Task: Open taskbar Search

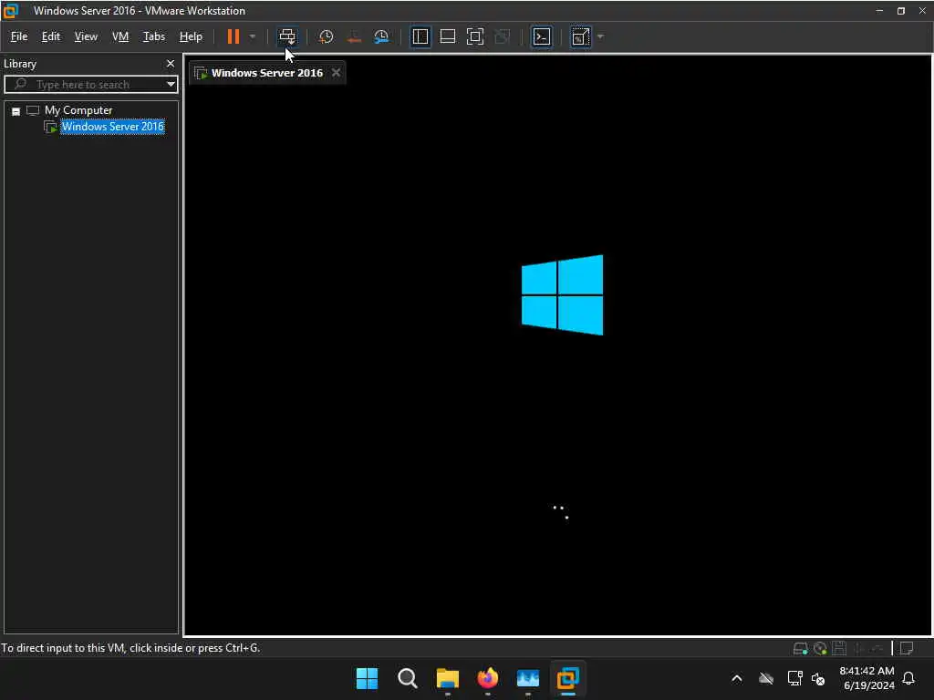Action: click(x=408, y=678)
